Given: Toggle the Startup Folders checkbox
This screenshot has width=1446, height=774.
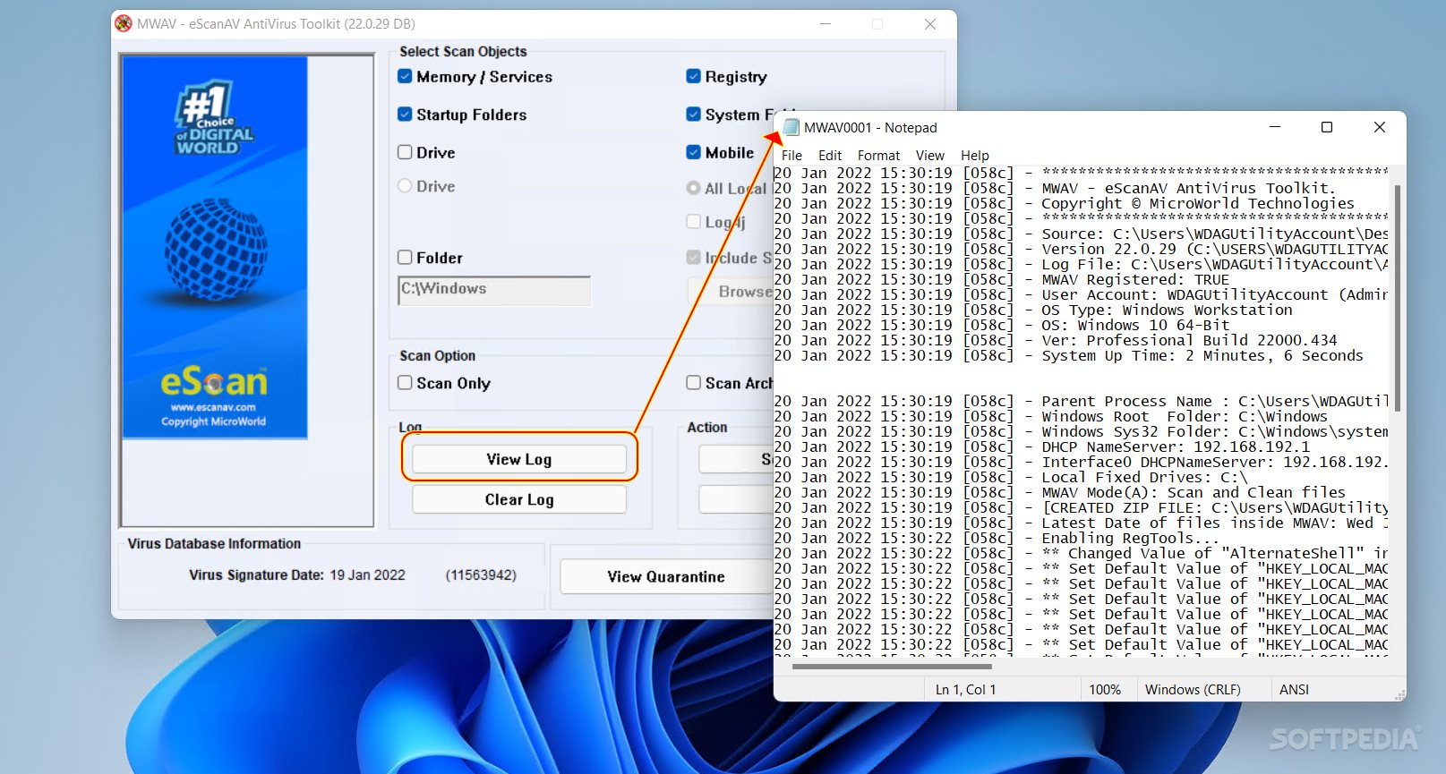Looking at the screenshot, I should click(x=405, y=114).
